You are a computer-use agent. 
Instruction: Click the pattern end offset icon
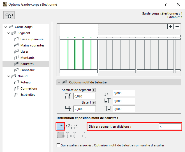(107, 109)
